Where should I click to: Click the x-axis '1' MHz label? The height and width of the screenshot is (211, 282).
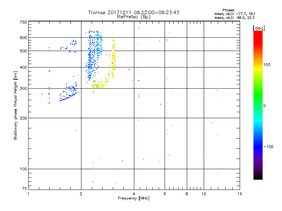(x=28, y=194)
